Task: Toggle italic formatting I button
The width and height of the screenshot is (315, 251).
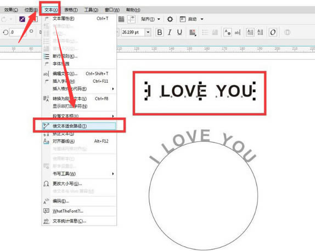Action: tap(170, 32)
